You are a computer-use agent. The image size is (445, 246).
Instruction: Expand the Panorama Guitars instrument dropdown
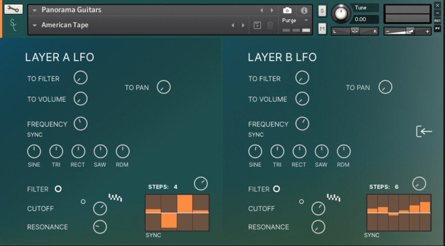pos(35,10)
